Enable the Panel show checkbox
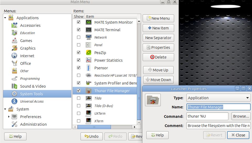The height and width of the screenshot is (143, 252). pyautogui.click(x=79, y=45)
